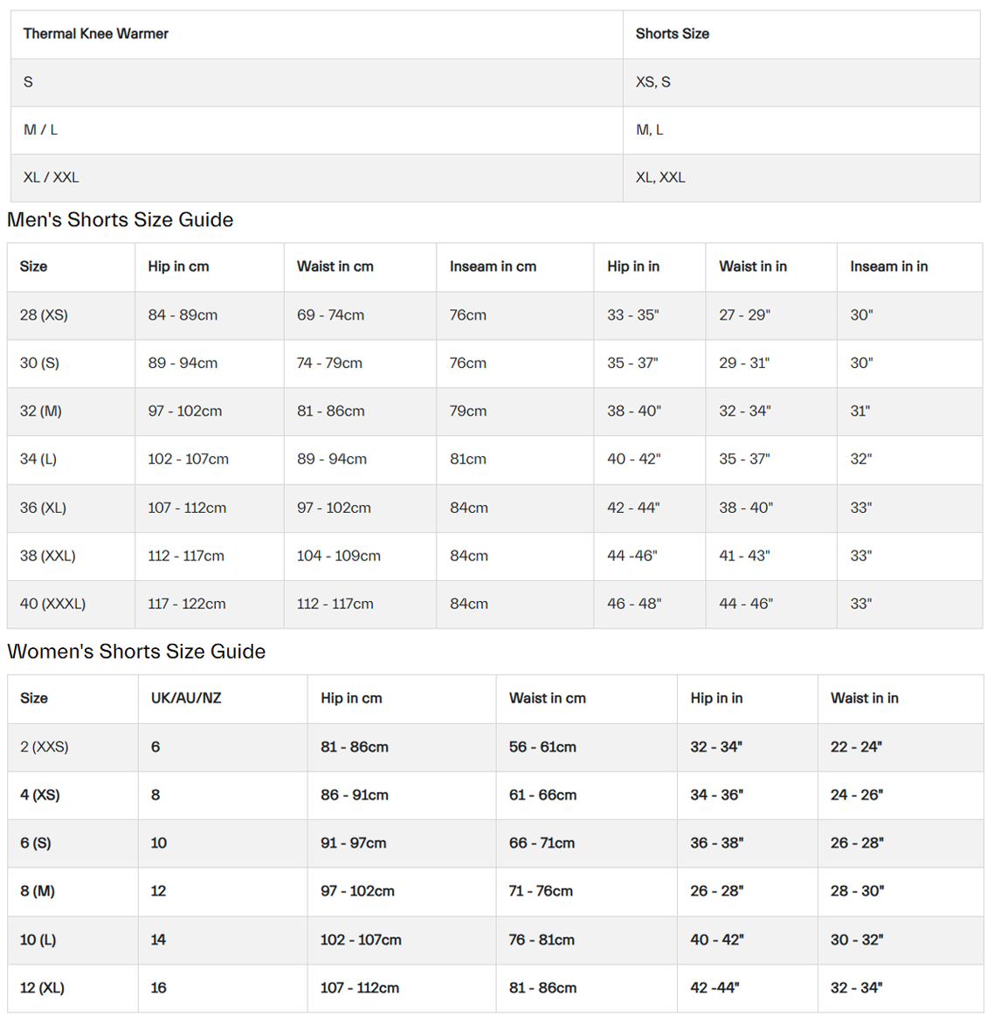Click the Men's Shorts Size Guide heading
Screen dimensions: 994x1023
[121, 220]
